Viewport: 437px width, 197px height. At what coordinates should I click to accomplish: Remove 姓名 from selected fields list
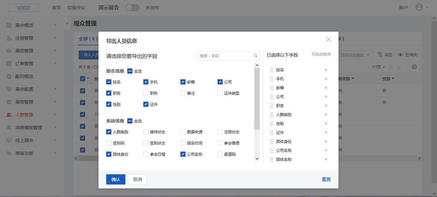326,70
